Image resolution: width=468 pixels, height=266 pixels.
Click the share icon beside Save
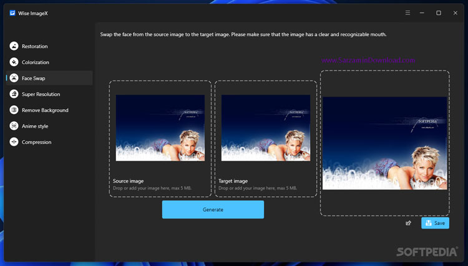408,223
